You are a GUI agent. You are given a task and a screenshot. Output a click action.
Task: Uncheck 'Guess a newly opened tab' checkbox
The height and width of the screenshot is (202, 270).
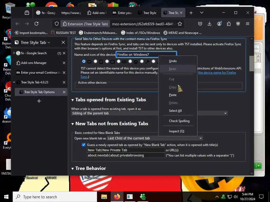tap(84, 145)
